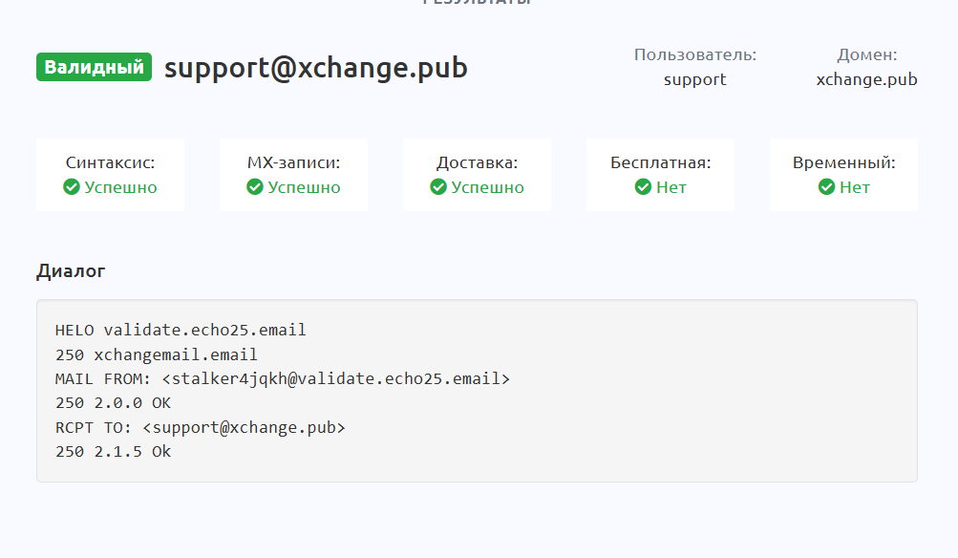The height and width of the screenshot is (558, 958).
Task: Click the Синтаксис card title
Action: 110,162
